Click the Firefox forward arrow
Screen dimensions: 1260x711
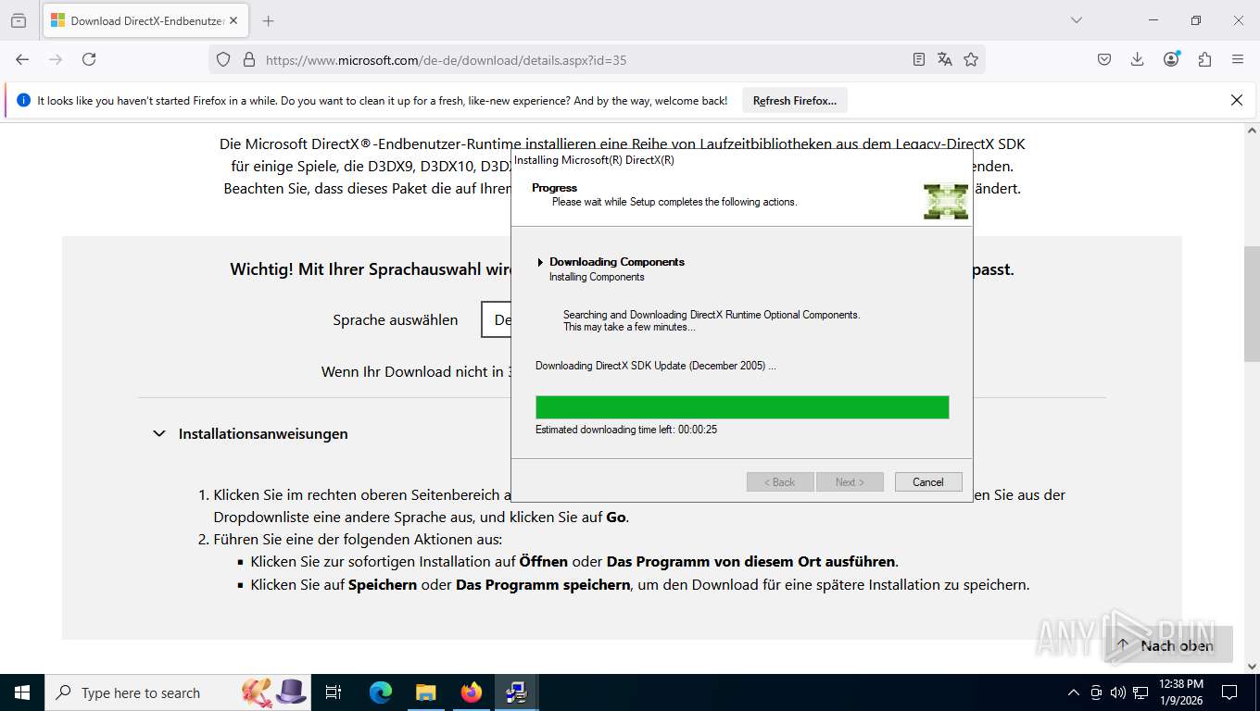click(56, 59)
